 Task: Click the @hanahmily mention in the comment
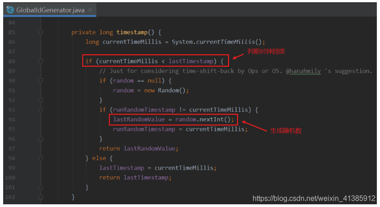click(x=303, y=71)
